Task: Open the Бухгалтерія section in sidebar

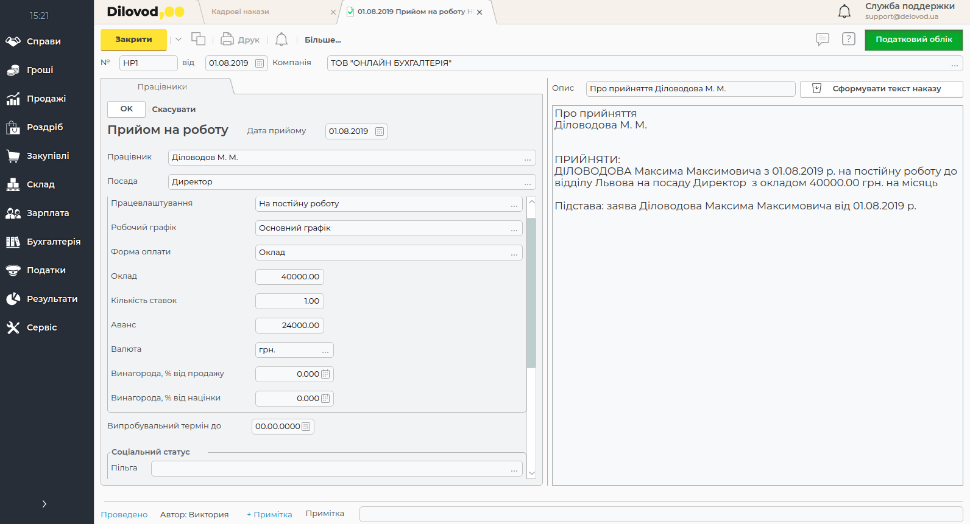Action: tap(53, 242)
